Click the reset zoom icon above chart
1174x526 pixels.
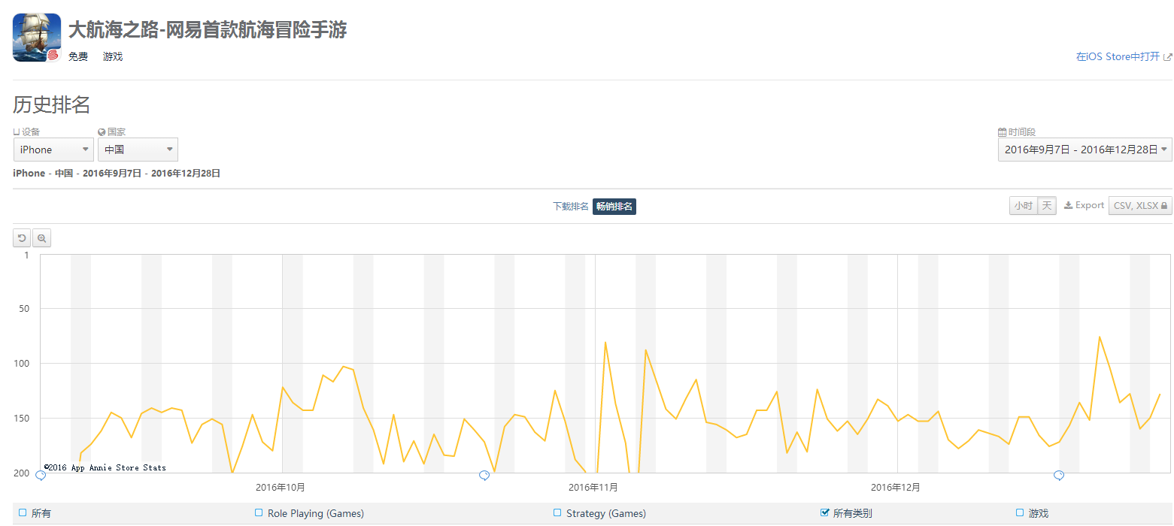click(22, 238)
